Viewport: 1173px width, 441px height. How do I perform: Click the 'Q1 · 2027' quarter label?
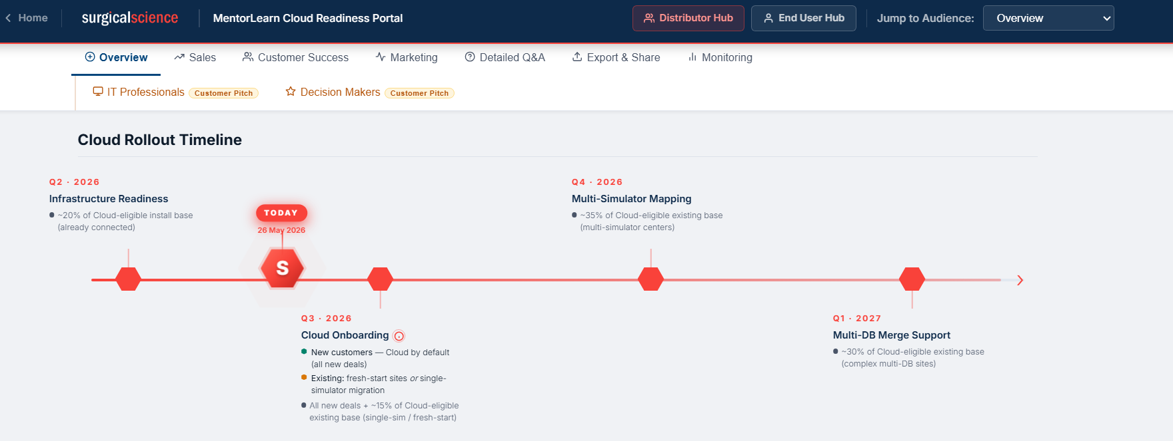pyautogui.click(x=856, y=319)
